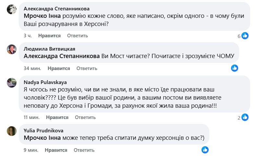Open Александра Степанникова's profile avatar

click(x=12, y=9)
